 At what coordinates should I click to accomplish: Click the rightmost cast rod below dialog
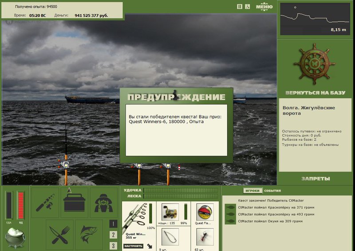[168, 174]
